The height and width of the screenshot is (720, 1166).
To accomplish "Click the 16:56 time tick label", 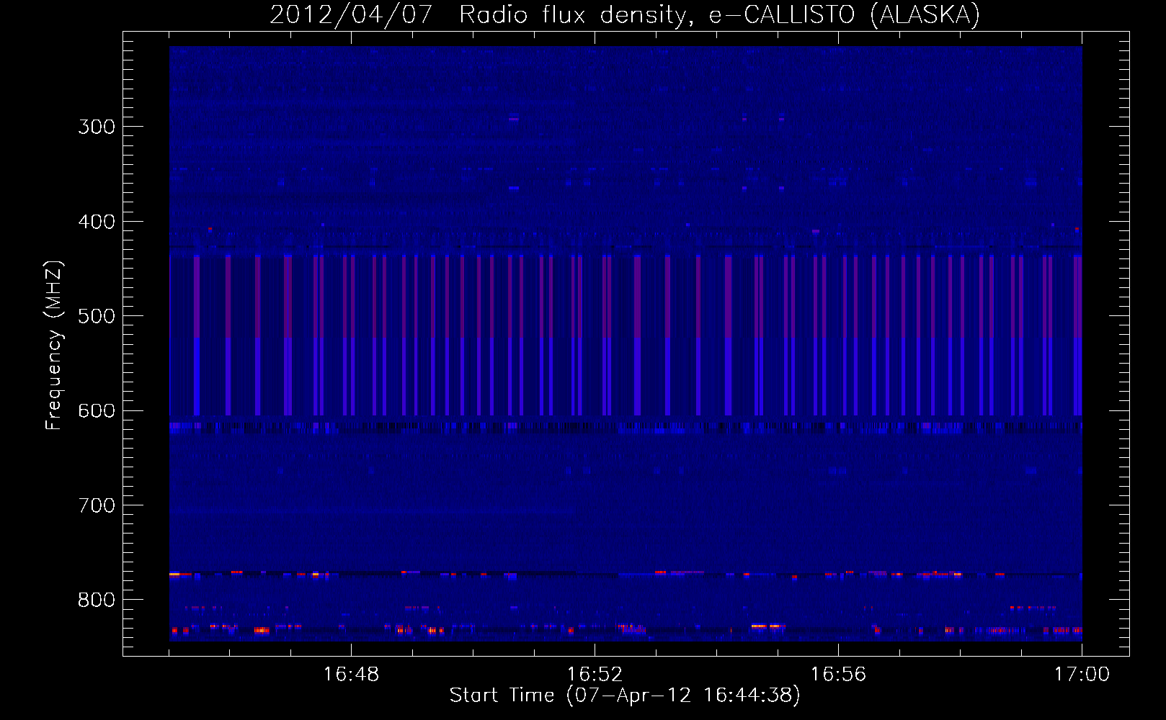I will coord(838,675).
